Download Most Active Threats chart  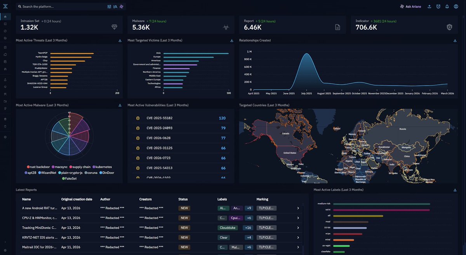(120, 41)
